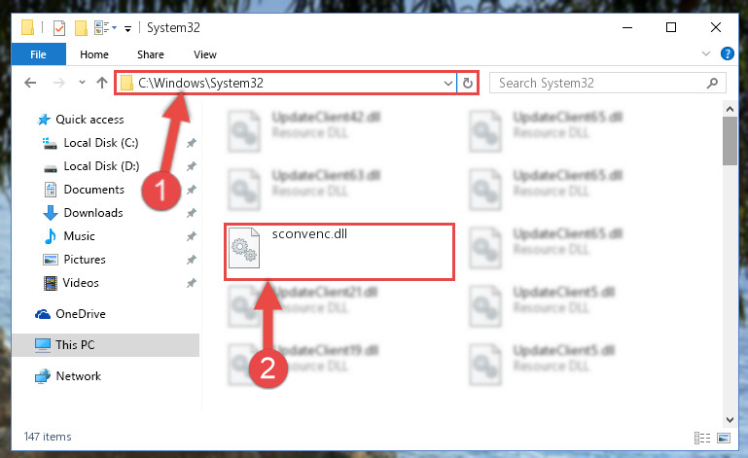
Task: Click the Properties checkmark quick access icon
Action: 59,28
